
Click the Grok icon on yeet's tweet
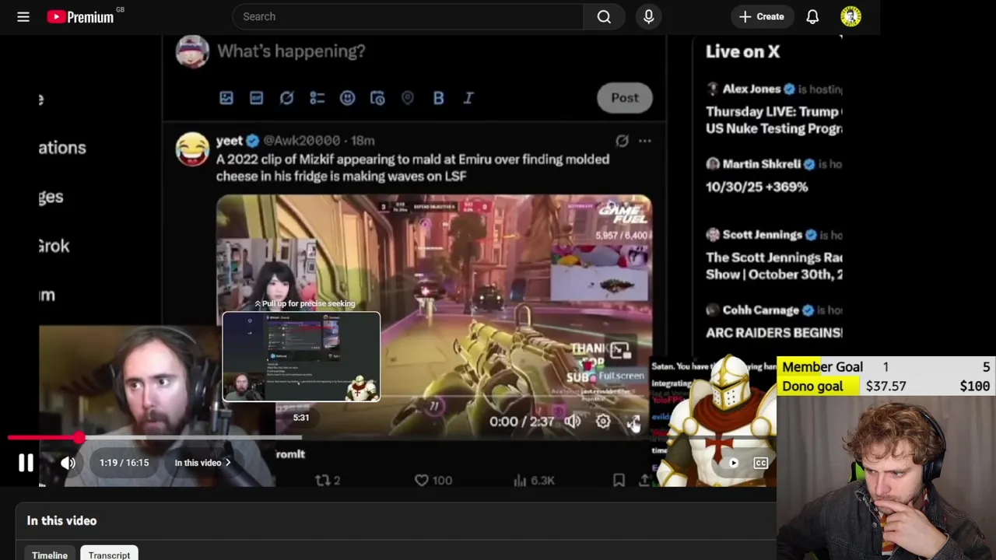click(x=622, y=141)
